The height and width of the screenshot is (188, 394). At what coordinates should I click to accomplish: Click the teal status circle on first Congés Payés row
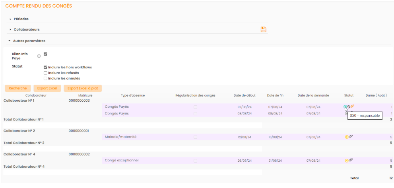pyautogui.click(x=345, y=107)
